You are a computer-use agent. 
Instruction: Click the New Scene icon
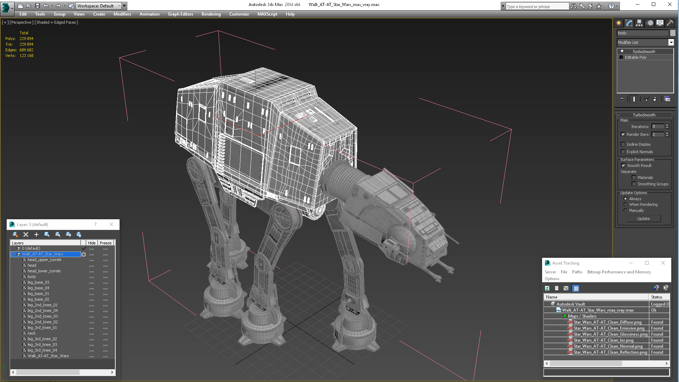[x=21, y=6]
